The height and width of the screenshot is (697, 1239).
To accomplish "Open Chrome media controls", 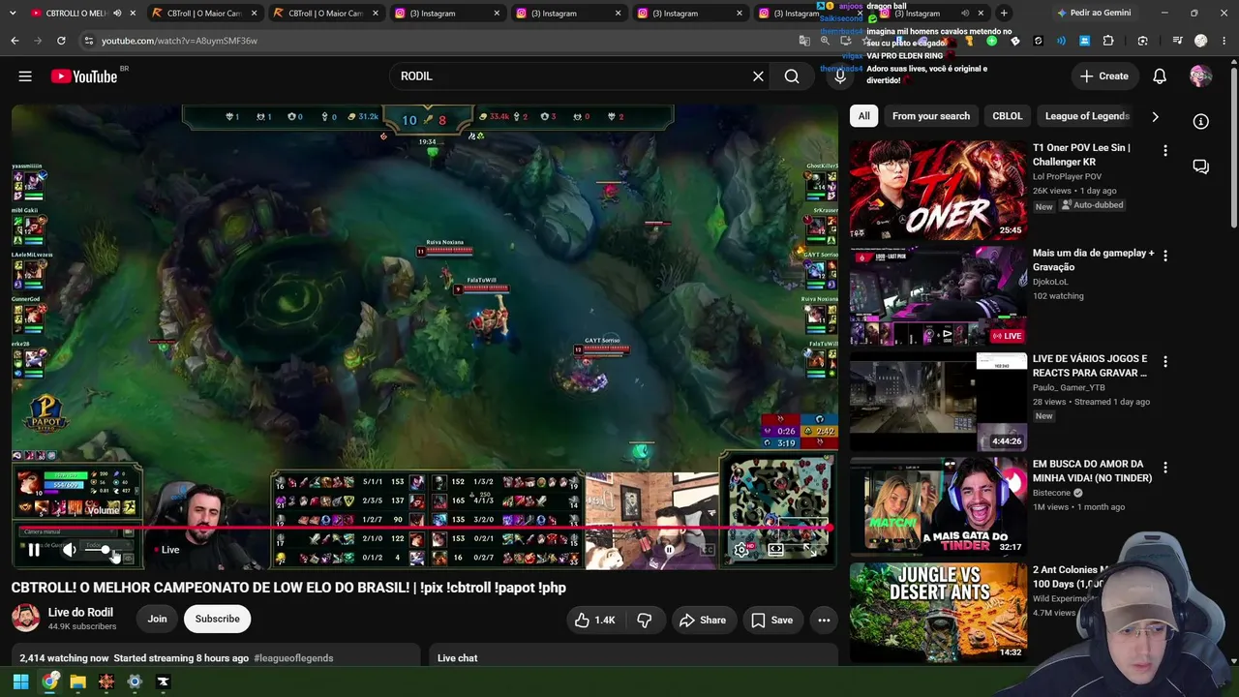I will point(1177,41).
